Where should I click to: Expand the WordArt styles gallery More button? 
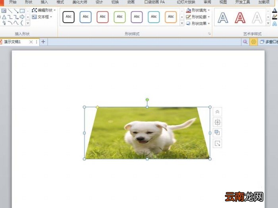point(268,23)
